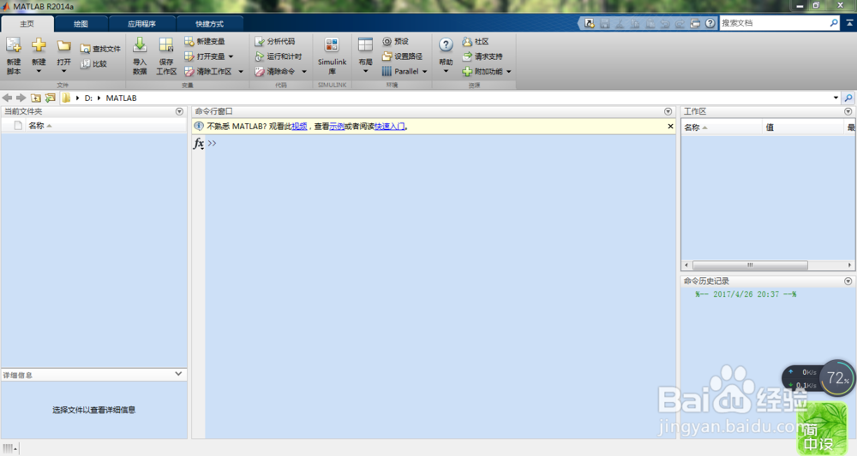
Task: Click the 打开 folder icon
Action: (x=64, y=46)
